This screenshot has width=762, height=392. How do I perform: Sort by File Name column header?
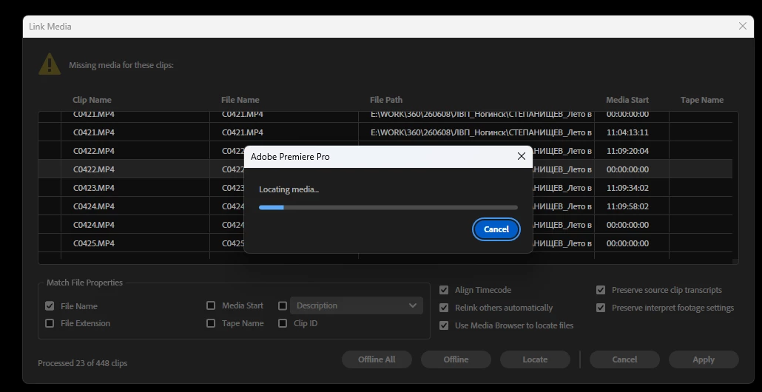tap(240, 100)
